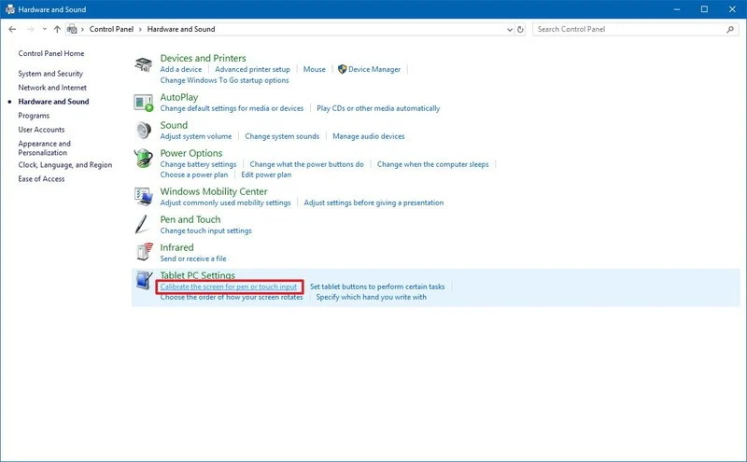
Task: Open User Accounts category
Action: pos(41,130)
